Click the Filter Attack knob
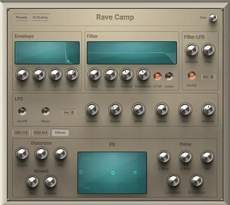The width and height of the screenshot is (230, 205). click(x=111, y=74)
